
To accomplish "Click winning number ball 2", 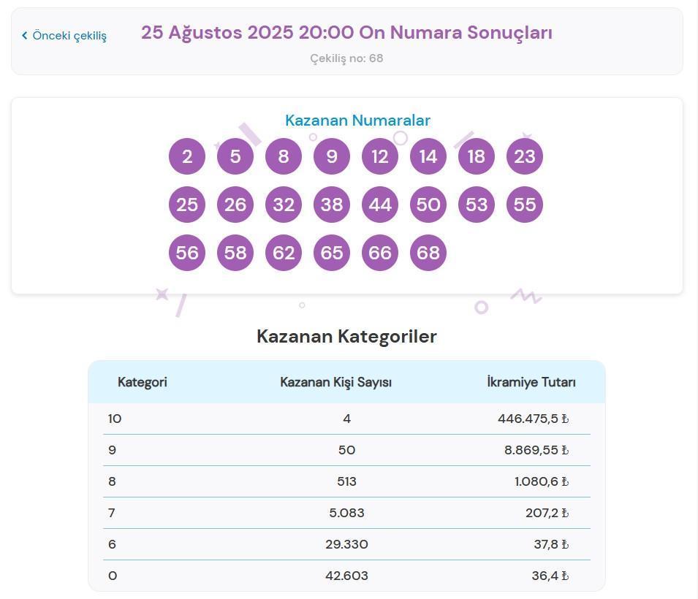I will click(187, 156).
